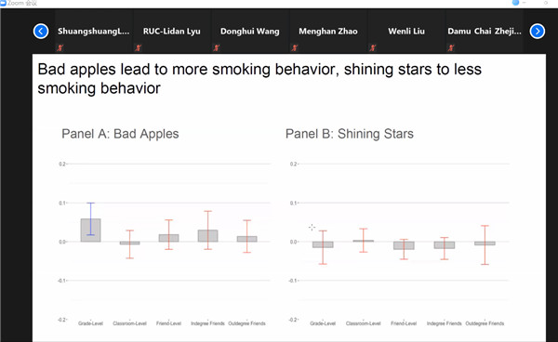Select Wenli Liu participant tile
The width and height of the screenshot is (558, 342).
pos(406,32)
